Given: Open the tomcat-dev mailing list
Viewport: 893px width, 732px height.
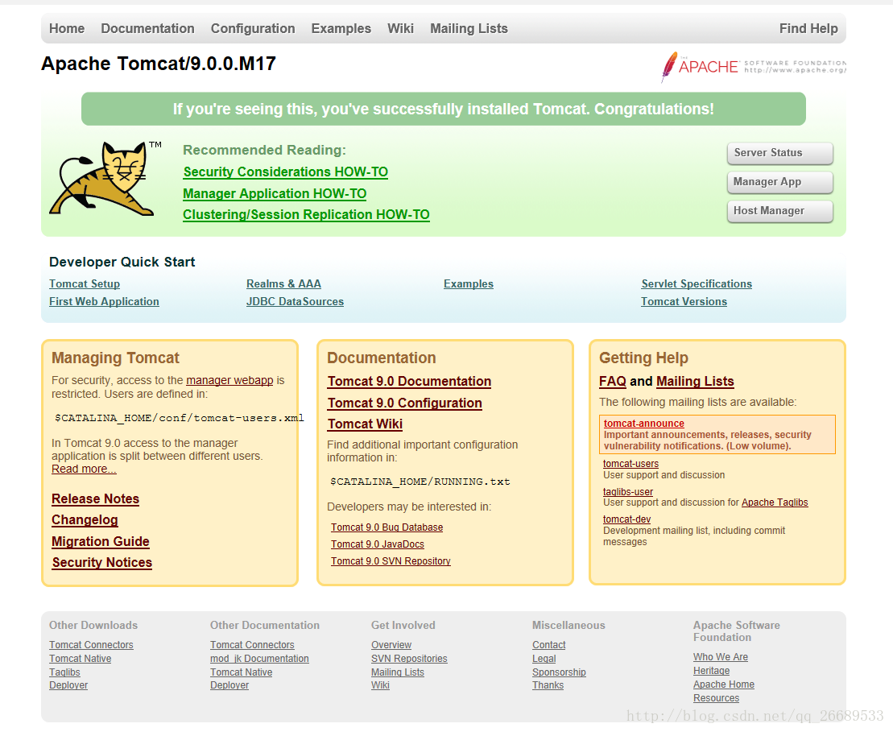Looking at the screenshot, I should click(x=627, y=519).
